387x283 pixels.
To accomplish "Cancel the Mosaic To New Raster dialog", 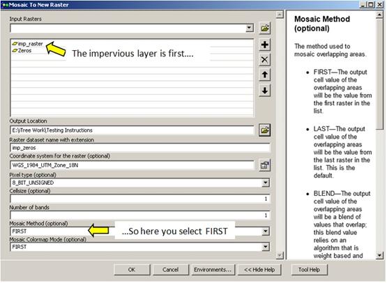I will 171,270.
